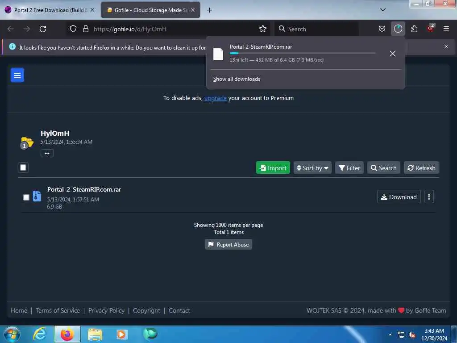Open the Copyright footer link
The height and width of the screenshot is (343, 457).
pyautogui.click(x=146, y=310)
